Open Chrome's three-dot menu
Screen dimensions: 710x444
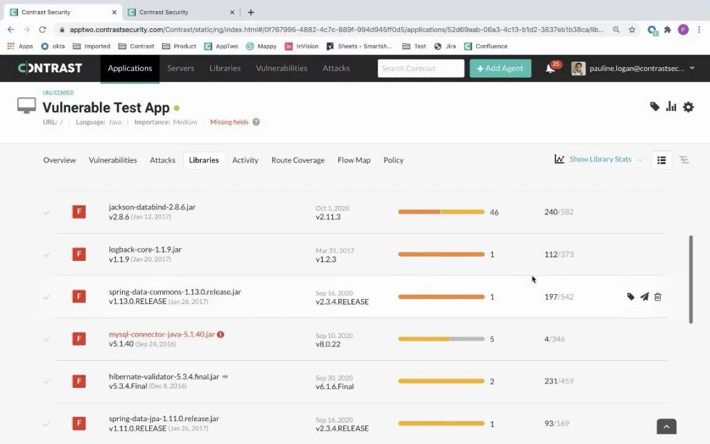tap(699, 29)
